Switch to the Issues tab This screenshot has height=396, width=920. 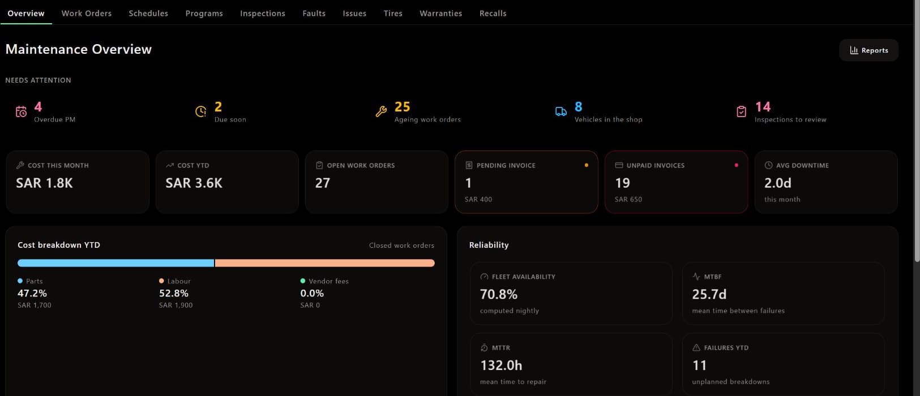click(x=354, y=13)
